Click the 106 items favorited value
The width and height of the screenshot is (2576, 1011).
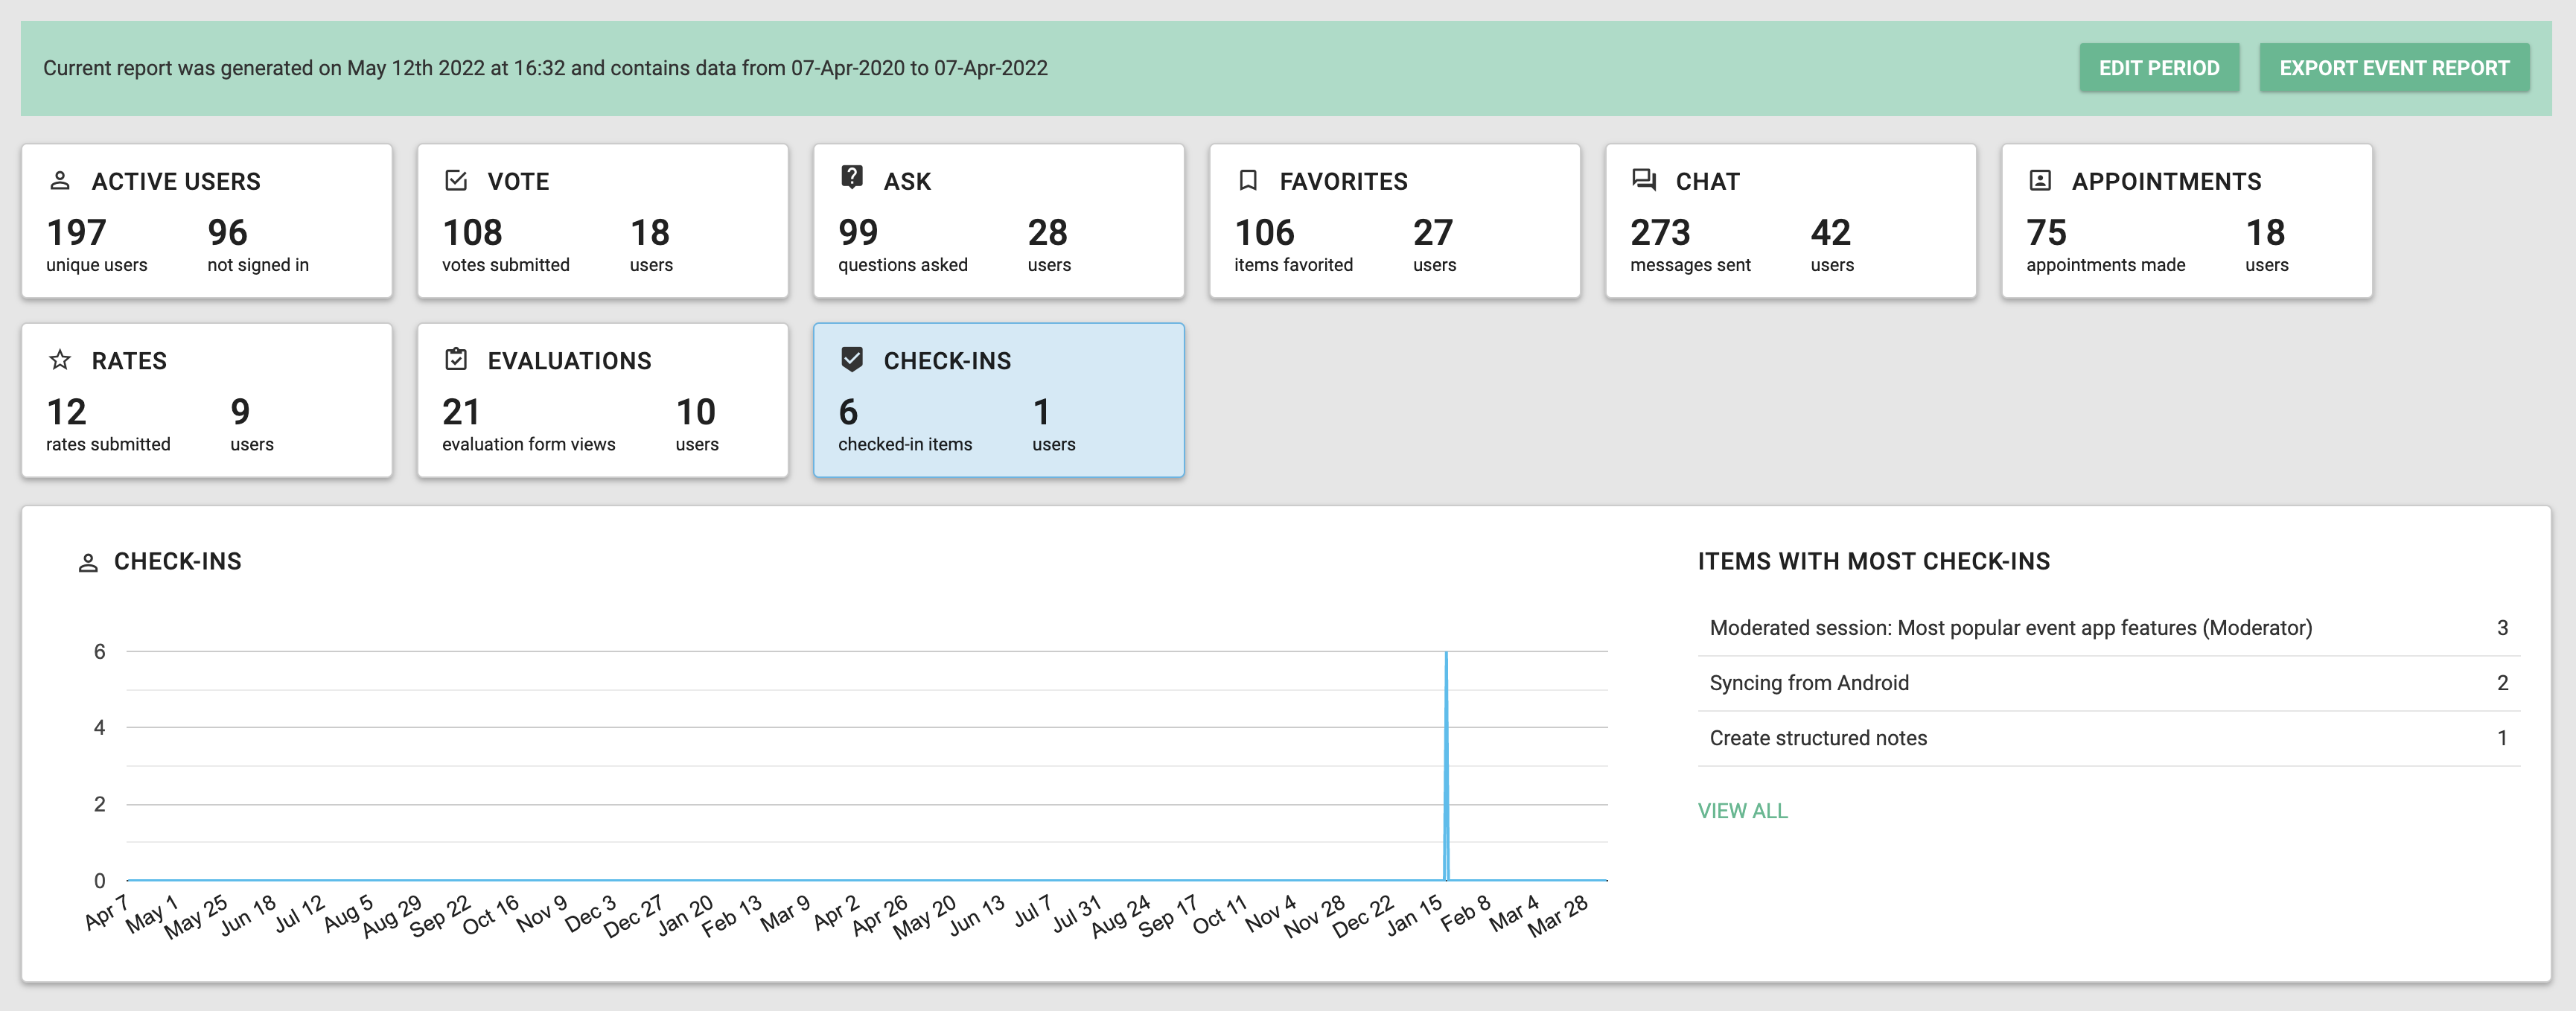1264,233
